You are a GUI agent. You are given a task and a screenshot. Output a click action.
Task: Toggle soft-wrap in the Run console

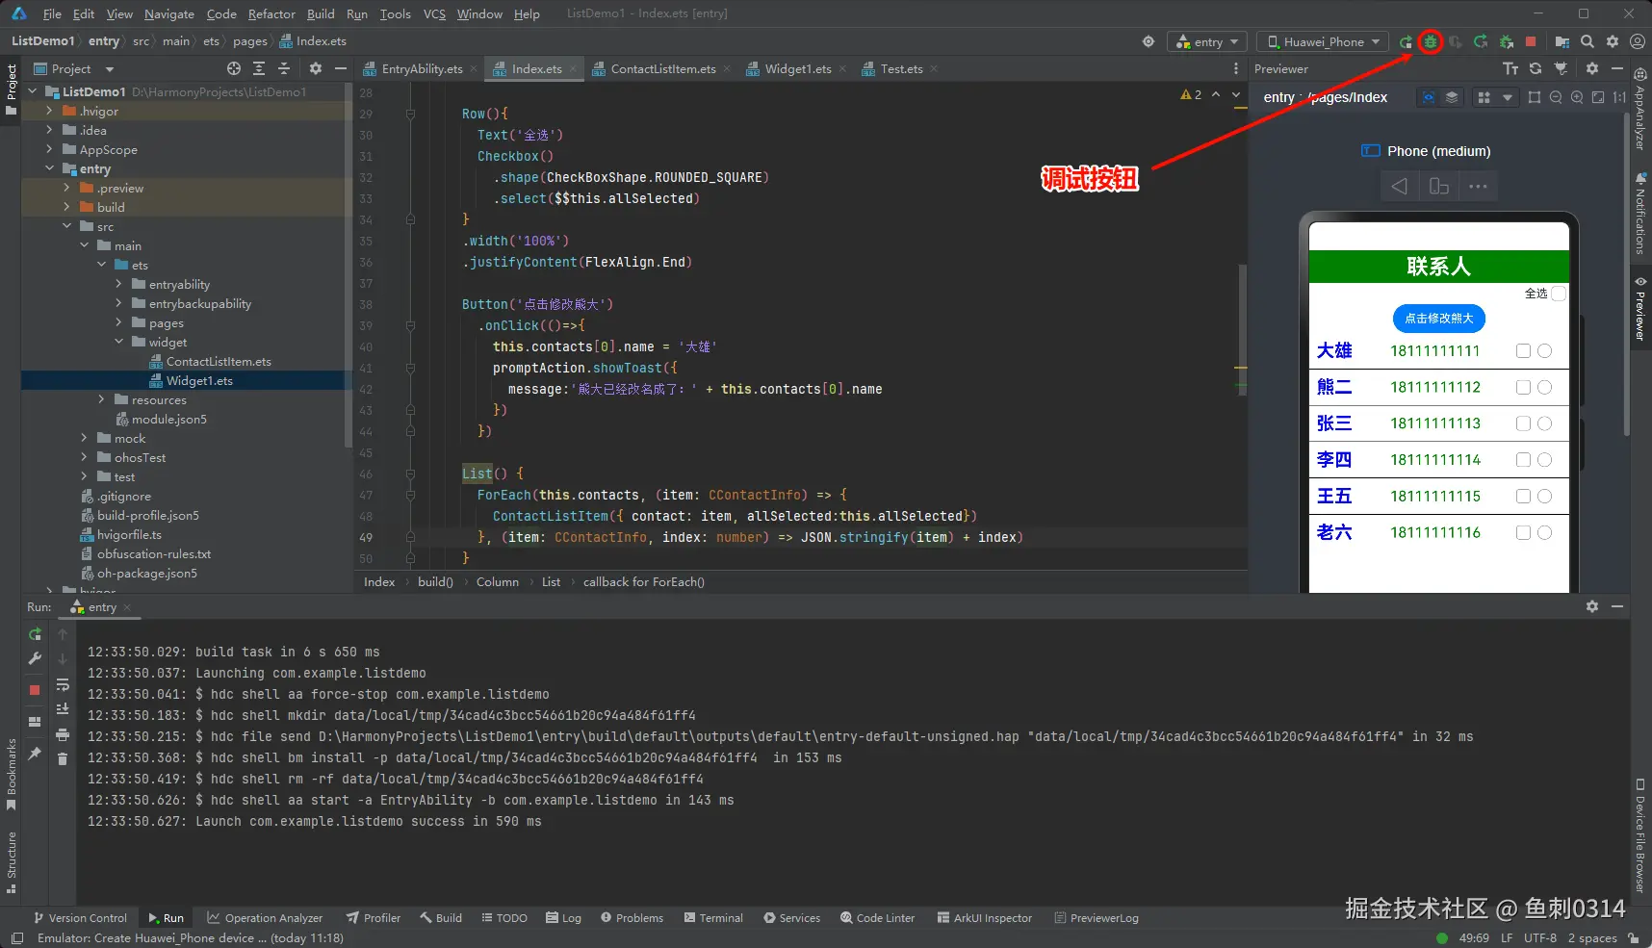tap(63, 685)
